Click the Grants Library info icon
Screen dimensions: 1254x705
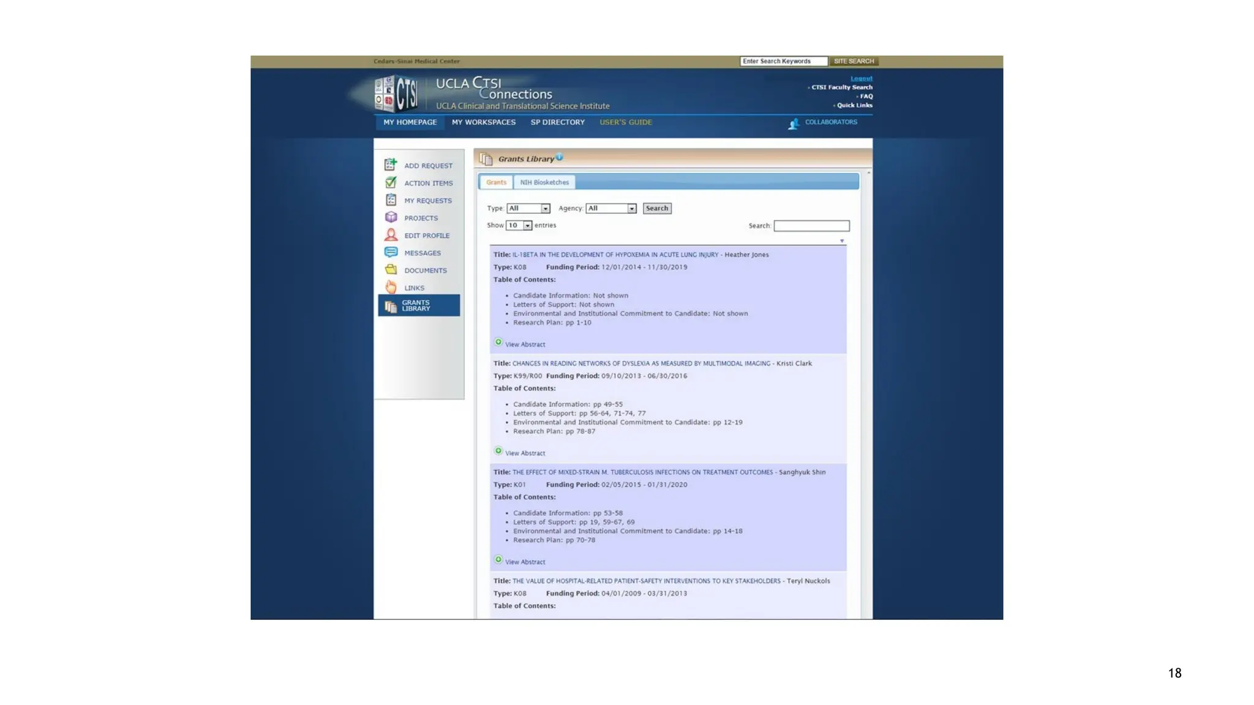click(560, 157)
